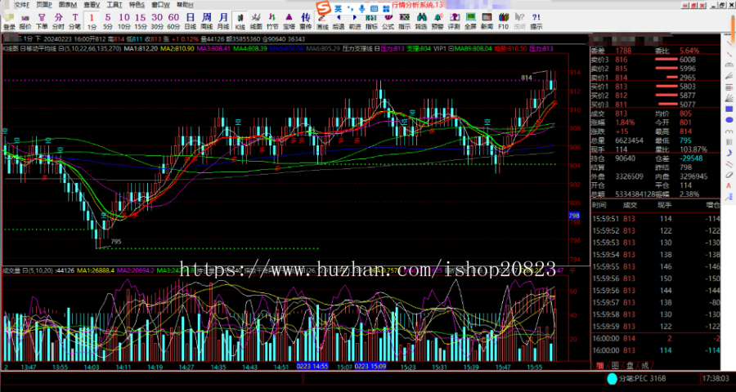
Task: Select the 线图 line chart icon
Action: [256, 21]
